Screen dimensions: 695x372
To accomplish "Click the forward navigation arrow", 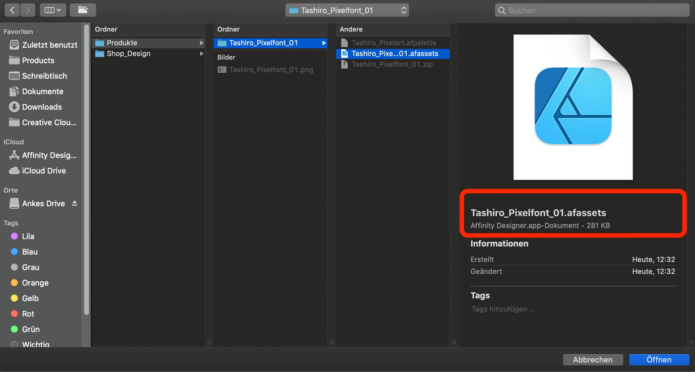I will tap(28, 10).
